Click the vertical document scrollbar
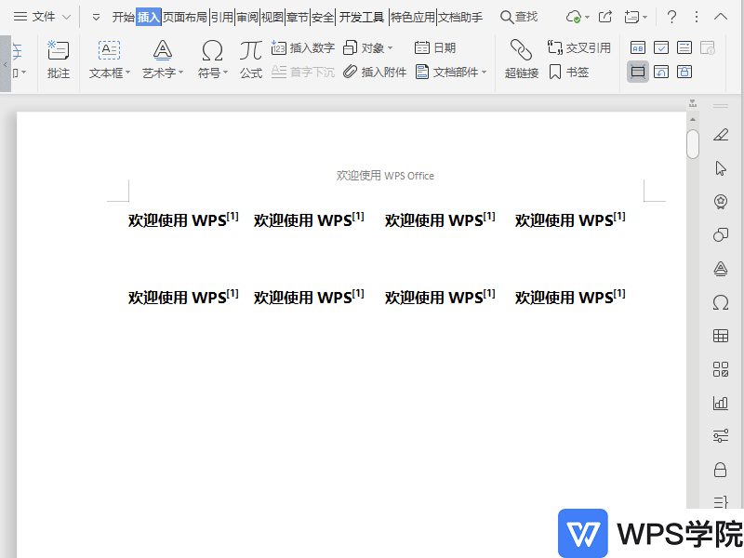This screenshot has width=744, height=558. (x=691, y=144)
